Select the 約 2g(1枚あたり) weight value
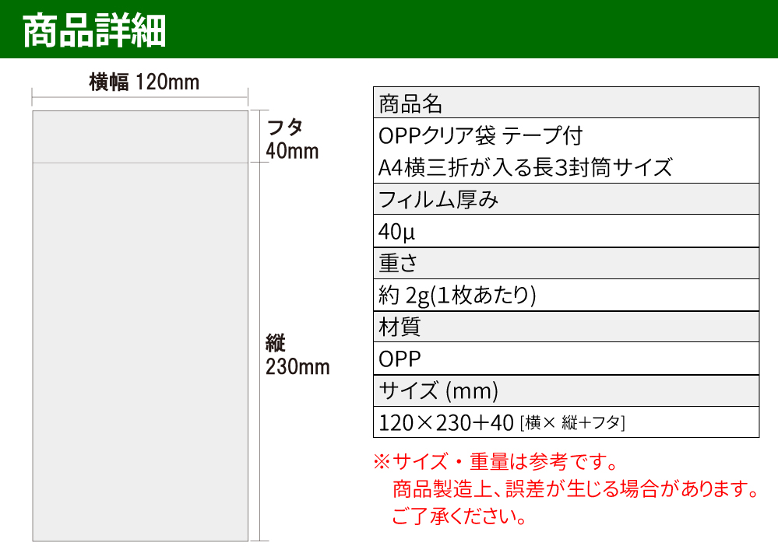The image size is (778, 553). click(458, 295)
